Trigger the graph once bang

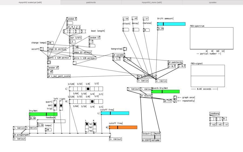coord(175,97)
